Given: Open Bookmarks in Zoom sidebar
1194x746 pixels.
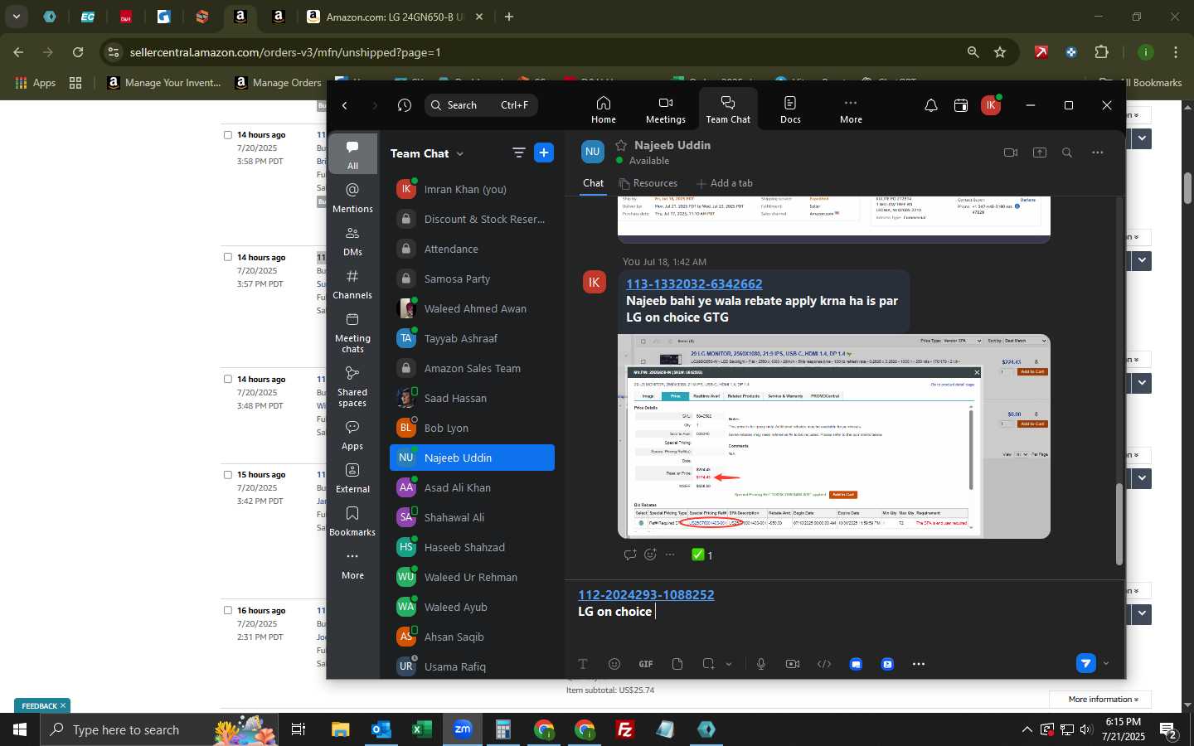Looking at the screenshot, I should point(352,521).
